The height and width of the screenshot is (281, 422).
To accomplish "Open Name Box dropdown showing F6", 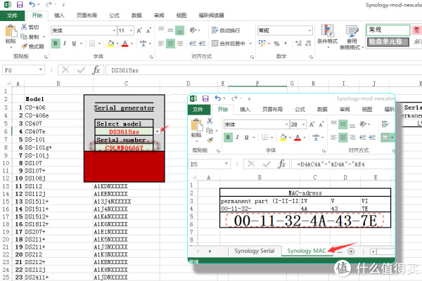I will [41, 70].
